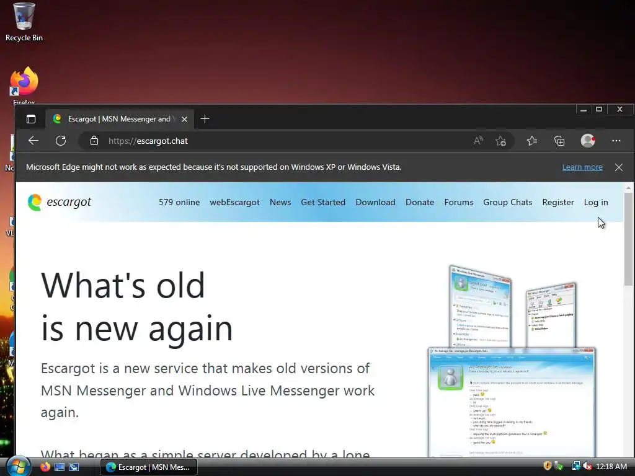Click the scrollbar up arrow
The image size is (635, 476).
pyautogui.click(x=629, y=187)
